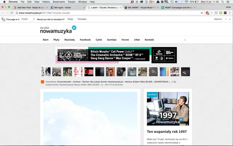
Task: Reload the nowamuzyka page
Action: [12, 13]
